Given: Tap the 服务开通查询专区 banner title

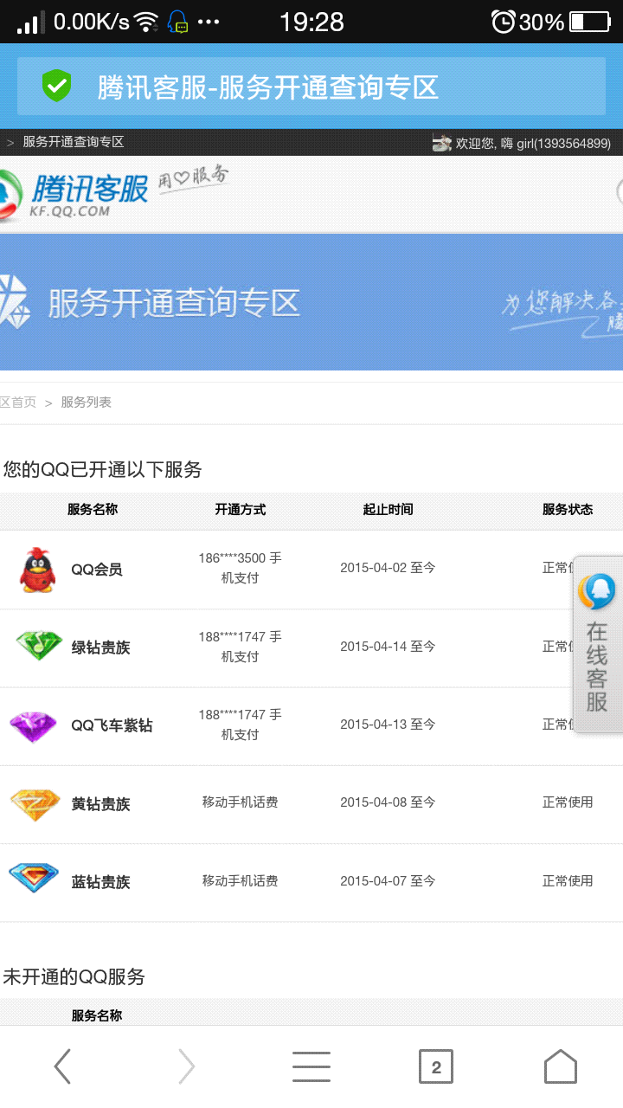Looking at the screenshot, I should pos(174,303).
